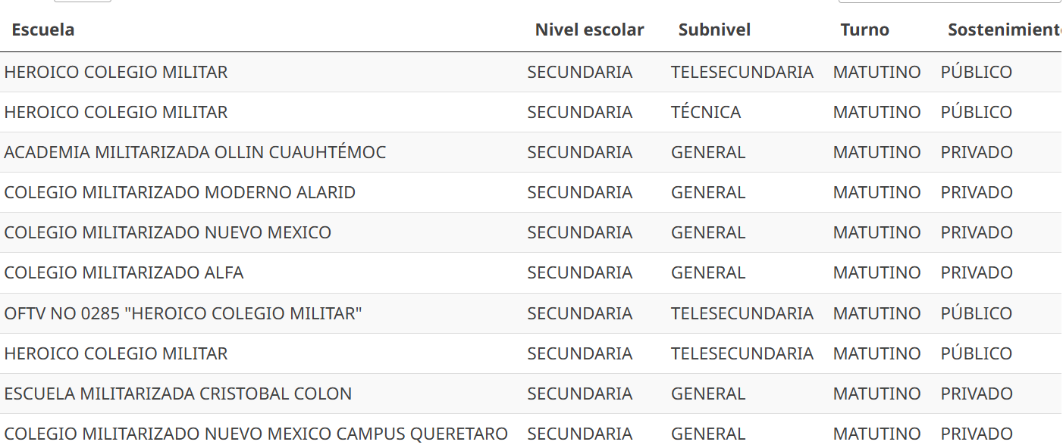This screenshot has height=448, width=1063.
Task: Click PÚBLICO cell in the TÉCNICA row
Action: 977,112
